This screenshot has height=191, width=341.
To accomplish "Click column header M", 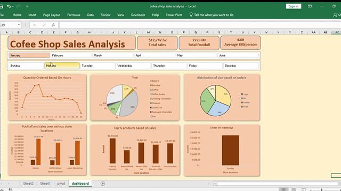I will pos(148,32).
